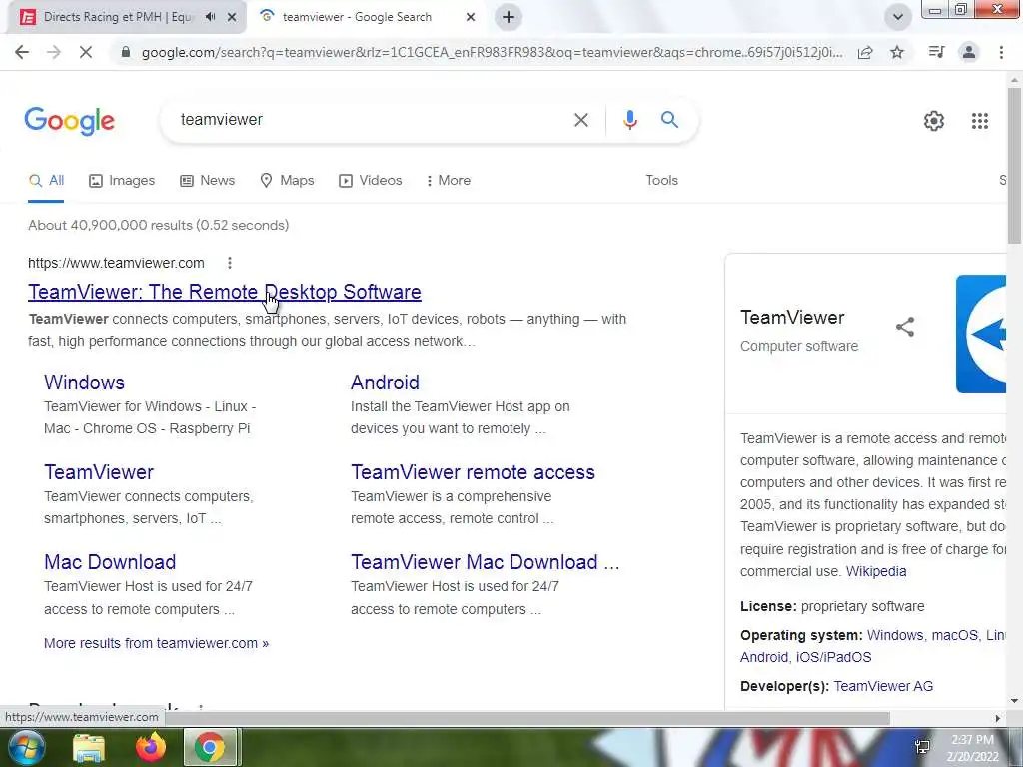
Task: Click the macOS operating system link
Action: tap(954, 636)
